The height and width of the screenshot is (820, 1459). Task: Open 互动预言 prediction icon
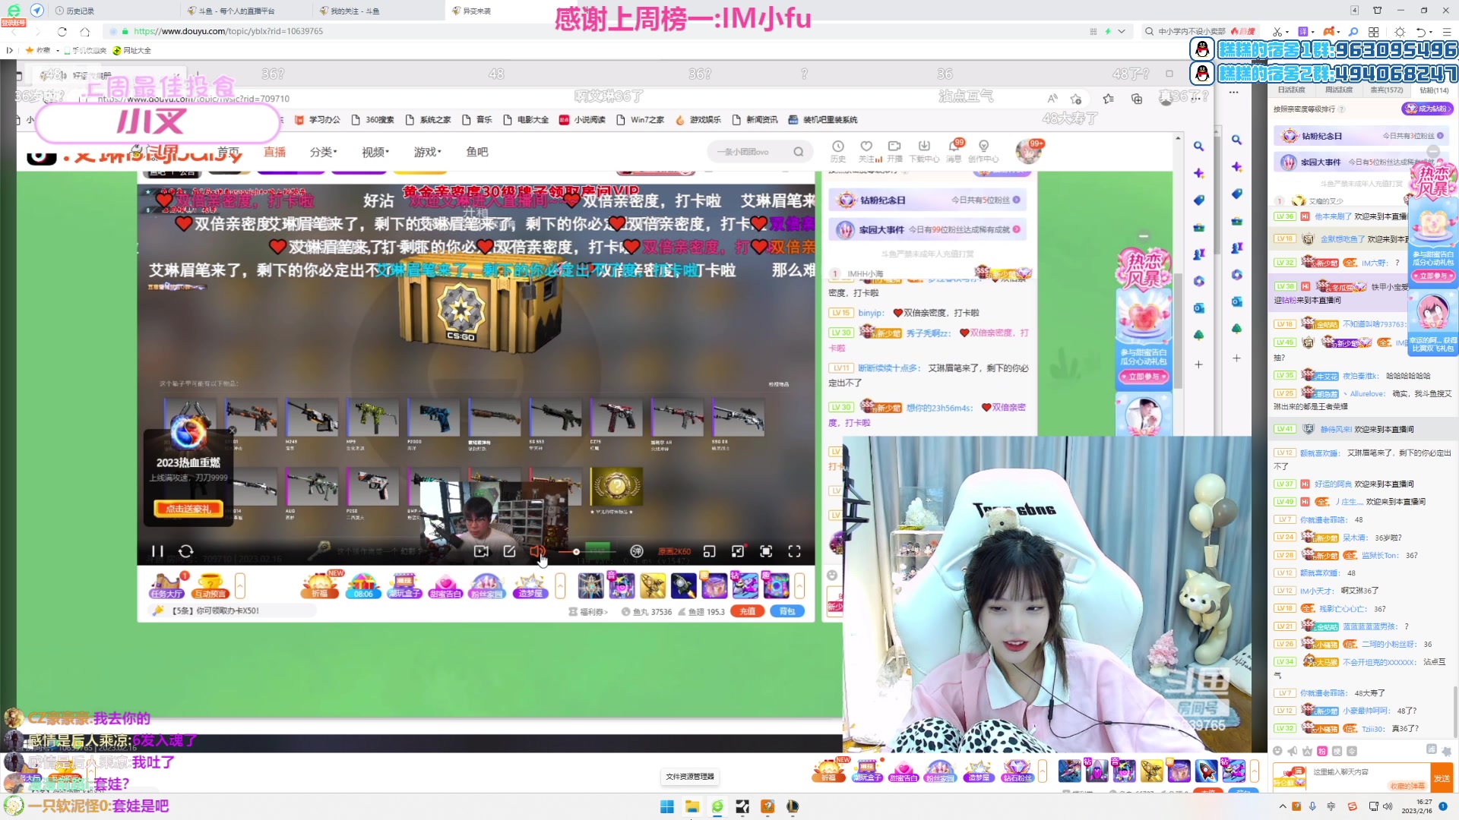click(210, 585)
